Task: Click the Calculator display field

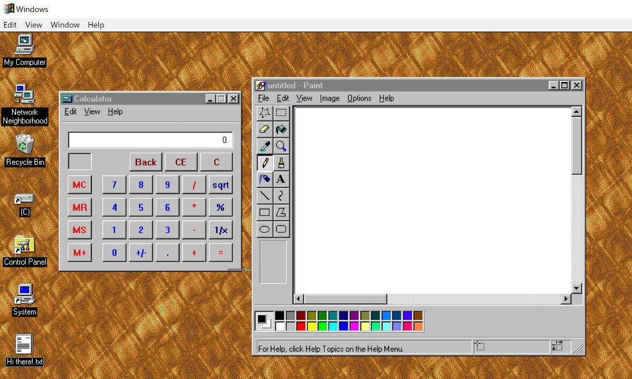Action: coord(150,140)
